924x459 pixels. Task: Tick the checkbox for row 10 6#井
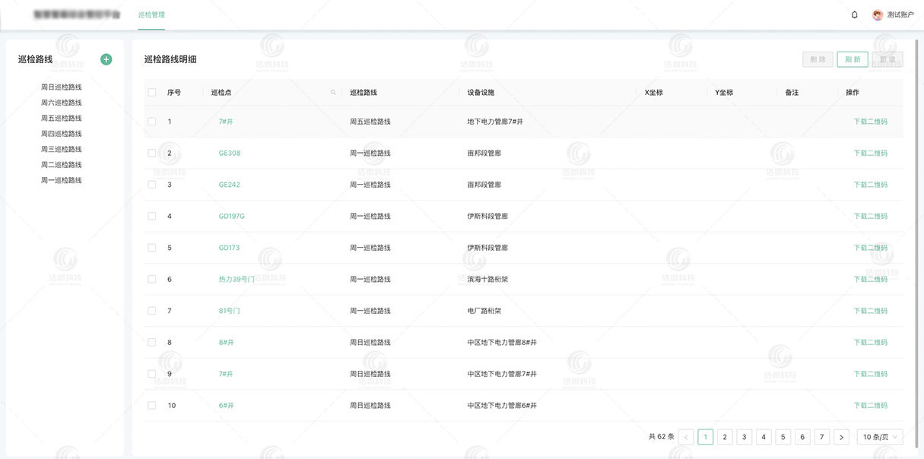152,405
